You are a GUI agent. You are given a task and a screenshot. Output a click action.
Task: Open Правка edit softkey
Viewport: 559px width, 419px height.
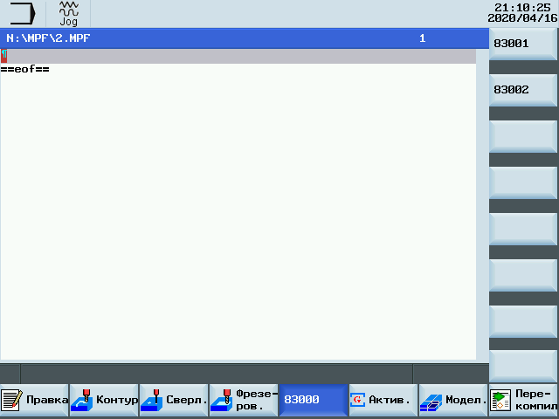pos(34,400)
